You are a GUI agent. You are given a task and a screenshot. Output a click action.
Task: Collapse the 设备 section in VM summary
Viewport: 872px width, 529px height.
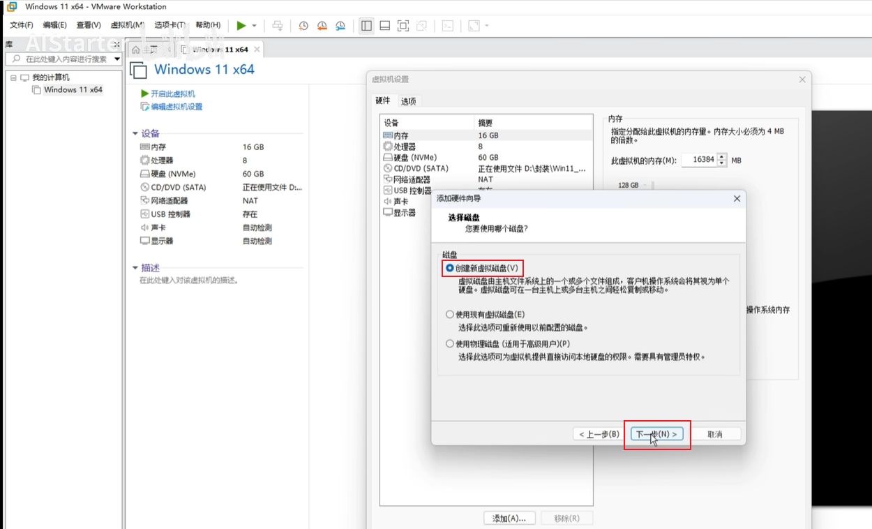(x=136, y=133)
